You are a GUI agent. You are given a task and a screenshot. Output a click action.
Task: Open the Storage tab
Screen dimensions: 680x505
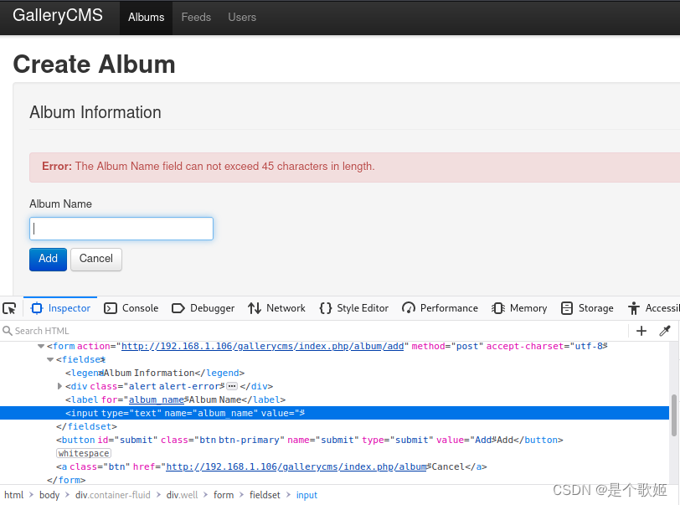click(x=587, y=308)
